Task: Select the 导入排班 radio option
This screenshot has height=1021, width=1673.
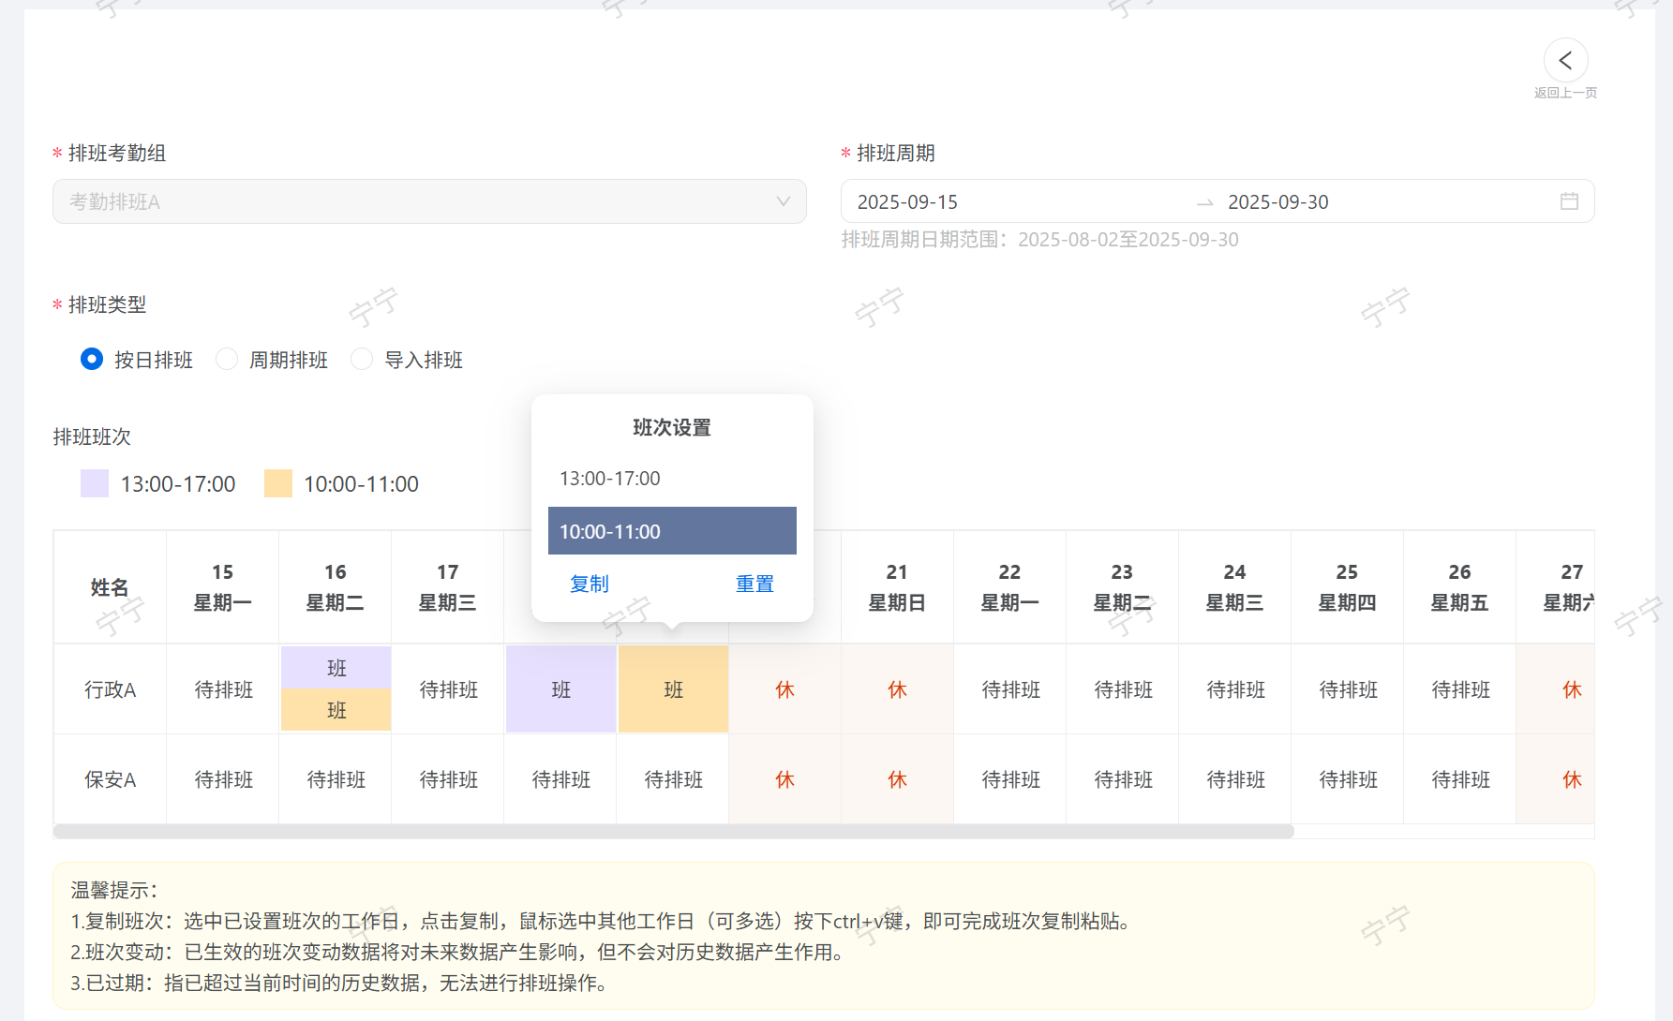Action: tap(362, 360)
